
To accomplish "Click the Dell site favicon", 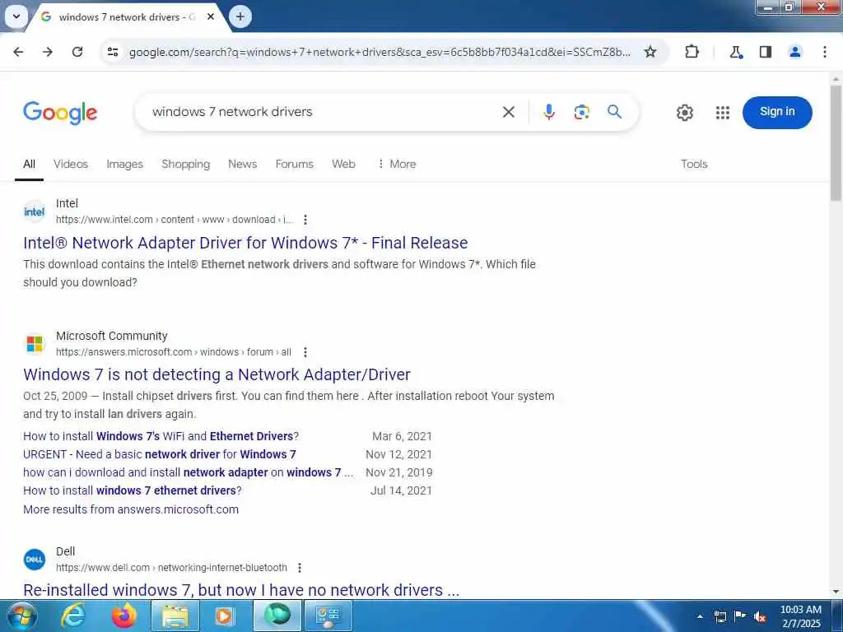I will point(35,560).
